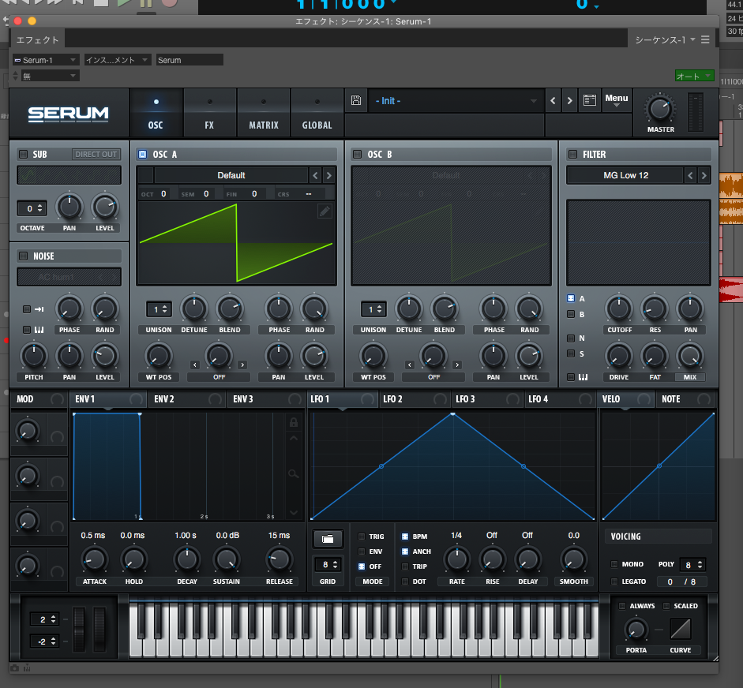
Task: Go to previous preset arrow
Action: [553, 101]
